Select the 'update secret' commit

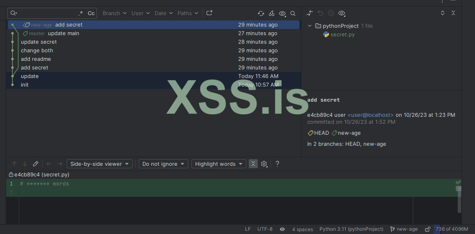(x=153, y=42)
